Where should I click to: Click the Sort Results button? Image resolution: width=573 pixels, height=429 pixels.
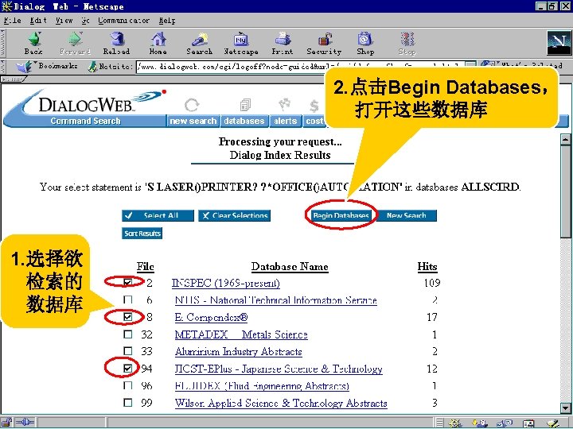[142, 234]
